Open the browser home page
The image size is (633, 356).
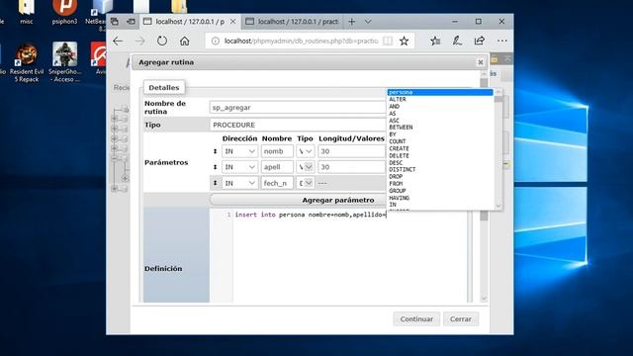pos(185,41)
